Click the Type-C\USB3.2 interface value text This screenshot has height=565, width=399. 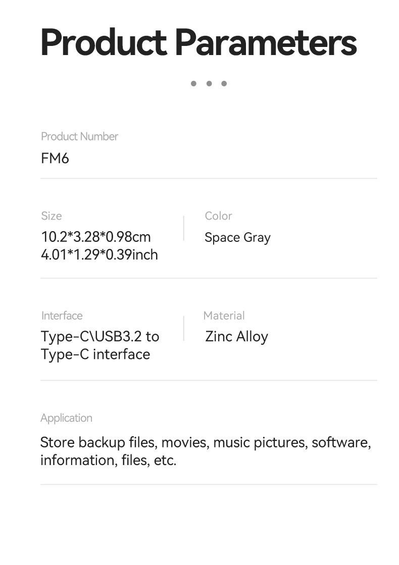pyautogui.click(x=99, y=336)
